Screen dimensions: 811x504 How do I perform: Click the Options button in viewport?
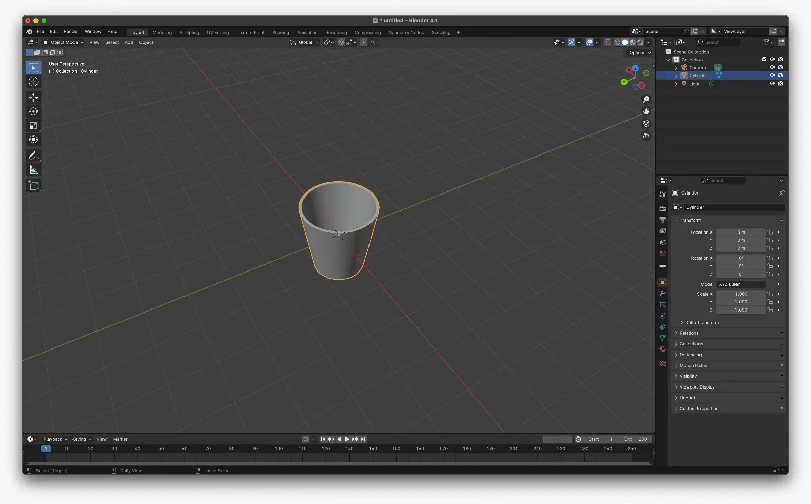tap(640, 53)
